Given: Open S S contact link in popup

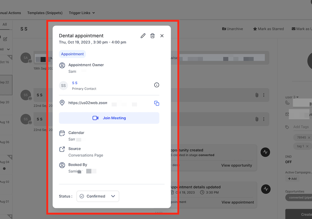Looking at the screenshot, I should [x=75, y=83].
